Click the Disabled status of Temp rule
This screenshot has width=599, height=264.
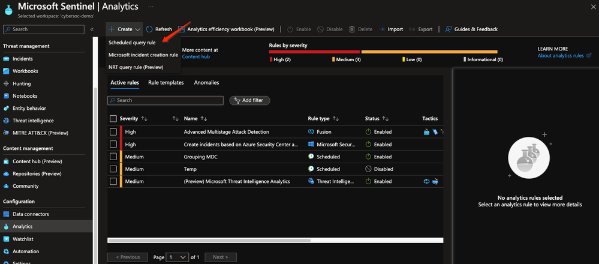pyautogui.click(x=380, y=169)
